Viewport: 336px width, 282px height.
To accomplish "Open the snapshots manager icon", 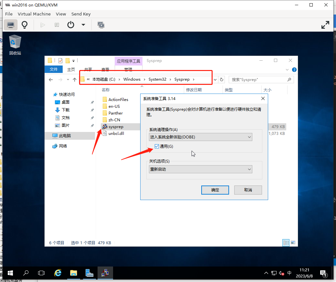I will (x=101, y=25).
